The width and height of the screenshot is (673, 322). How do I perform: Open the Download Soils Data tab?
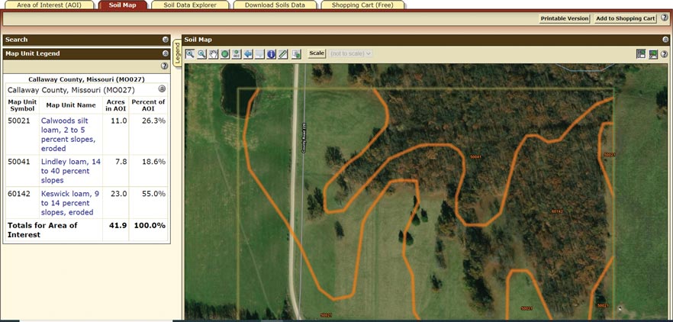(x=276, y=5)
